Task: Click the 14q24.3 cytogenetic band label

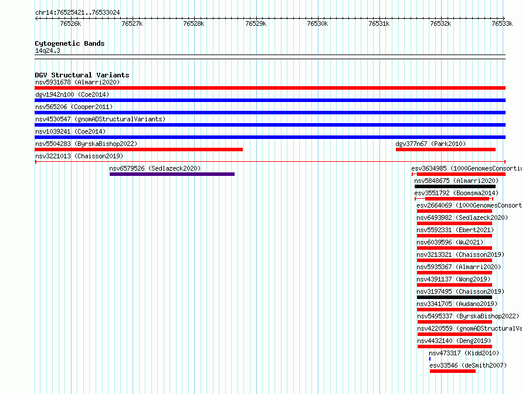Action: coord(48,50)
